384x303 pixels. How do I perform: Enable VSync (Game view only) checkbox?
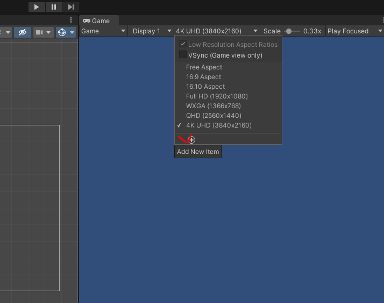click(183, 55)
